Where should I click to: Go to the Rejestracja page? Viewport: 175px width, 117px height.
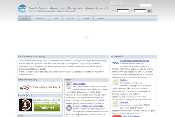pyautogui.click(x=40, y=18)
